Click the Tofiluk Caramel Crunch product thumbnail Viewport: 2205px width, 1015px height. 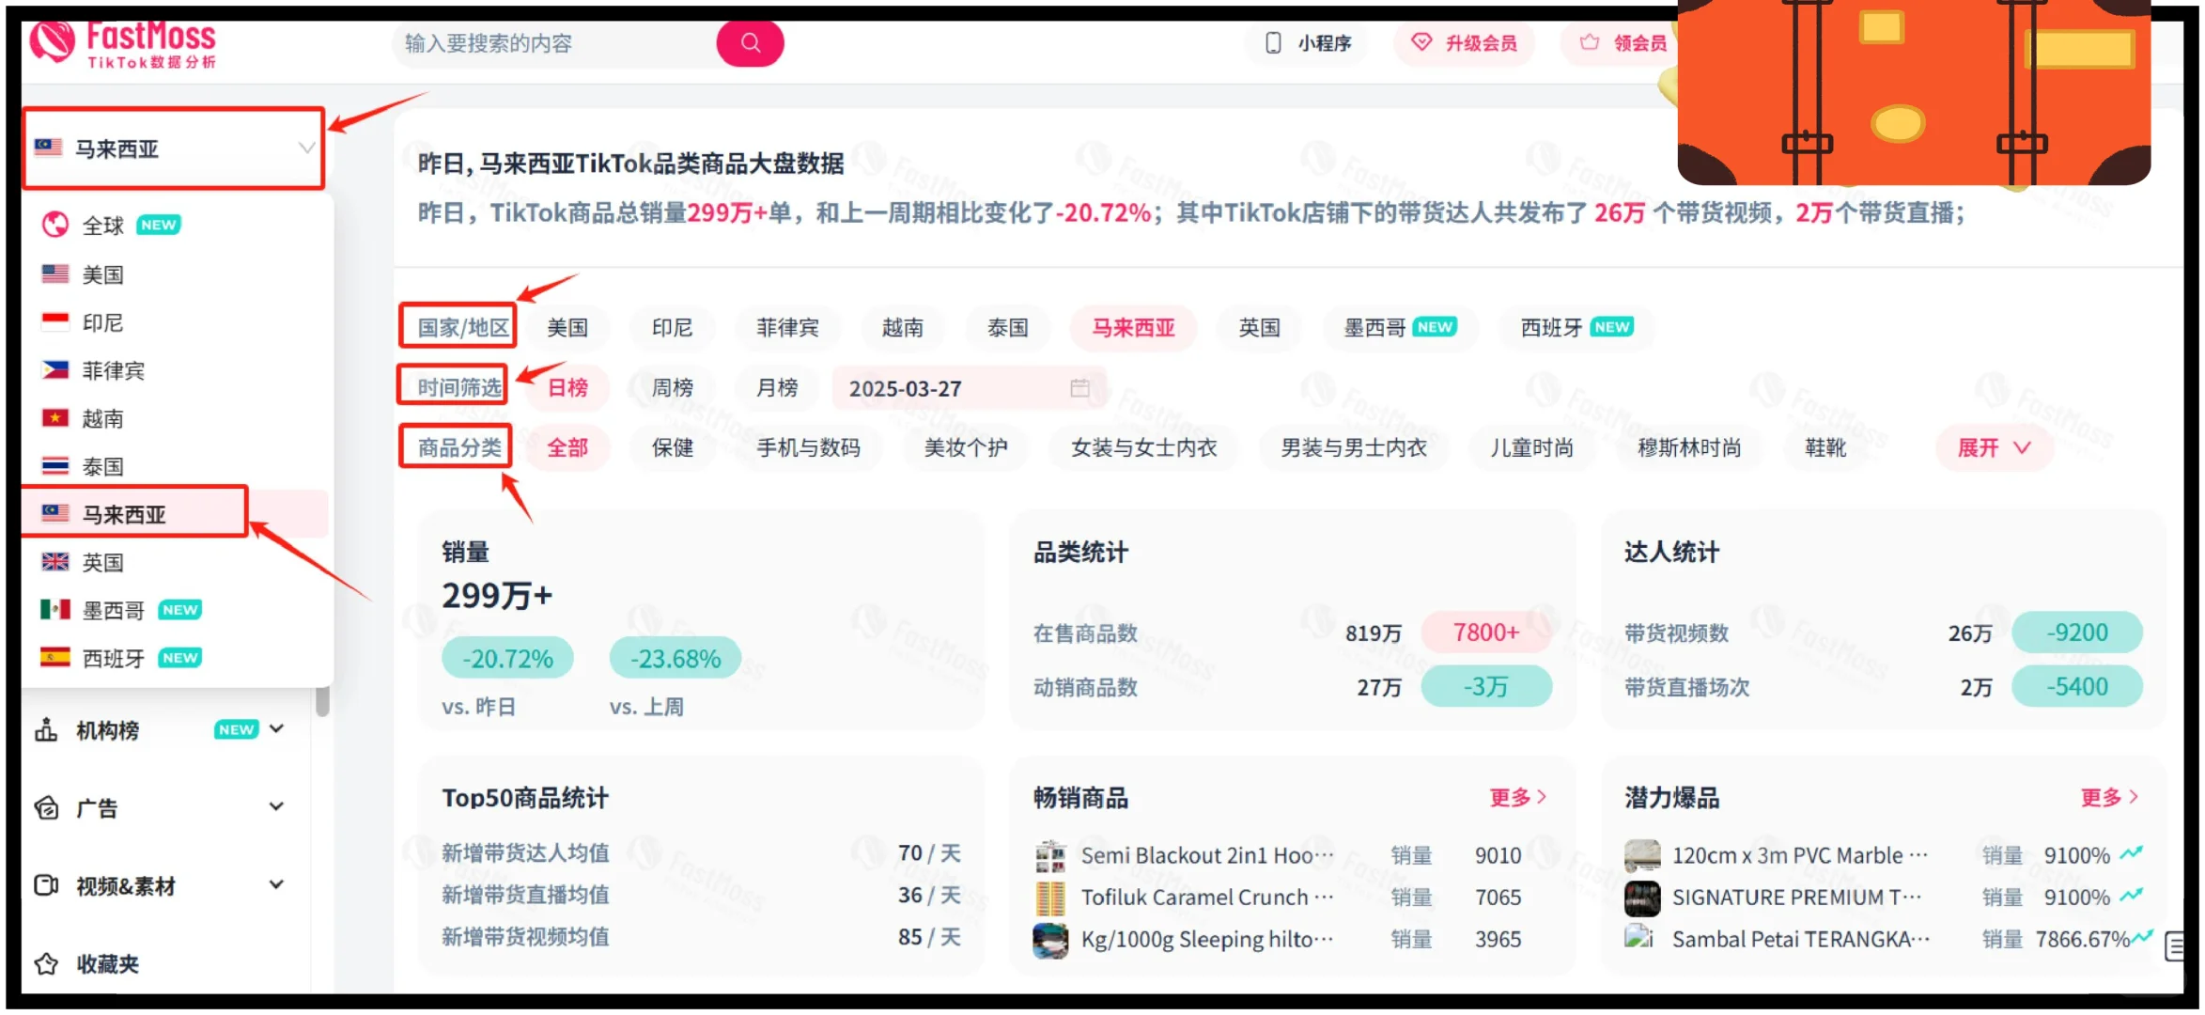pos(1049,898)
